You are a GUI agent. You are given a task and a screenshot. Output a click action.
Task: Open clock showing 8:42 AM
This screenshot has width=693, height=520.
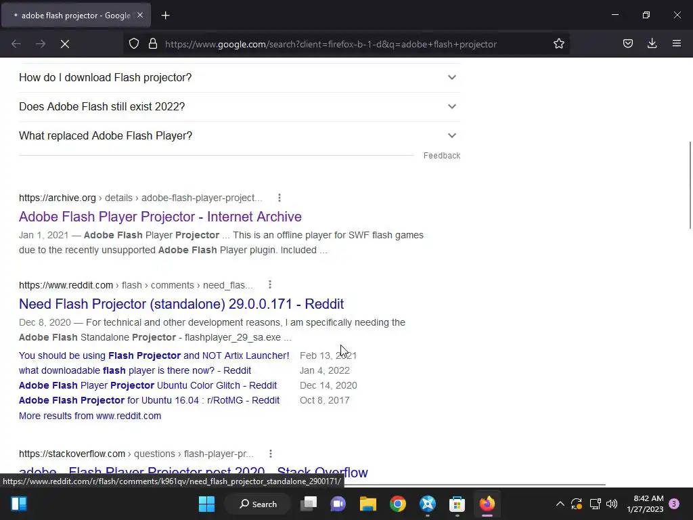point(645,504)
